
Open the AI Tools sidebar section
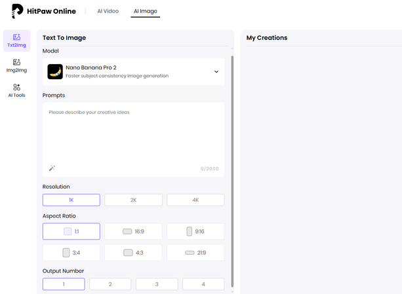pos(16,90)
